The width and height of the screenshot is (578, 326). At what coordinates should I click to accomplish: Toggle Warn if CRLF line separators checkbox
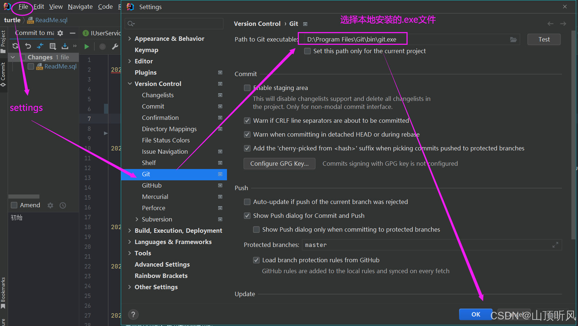(x=247, y=121)
